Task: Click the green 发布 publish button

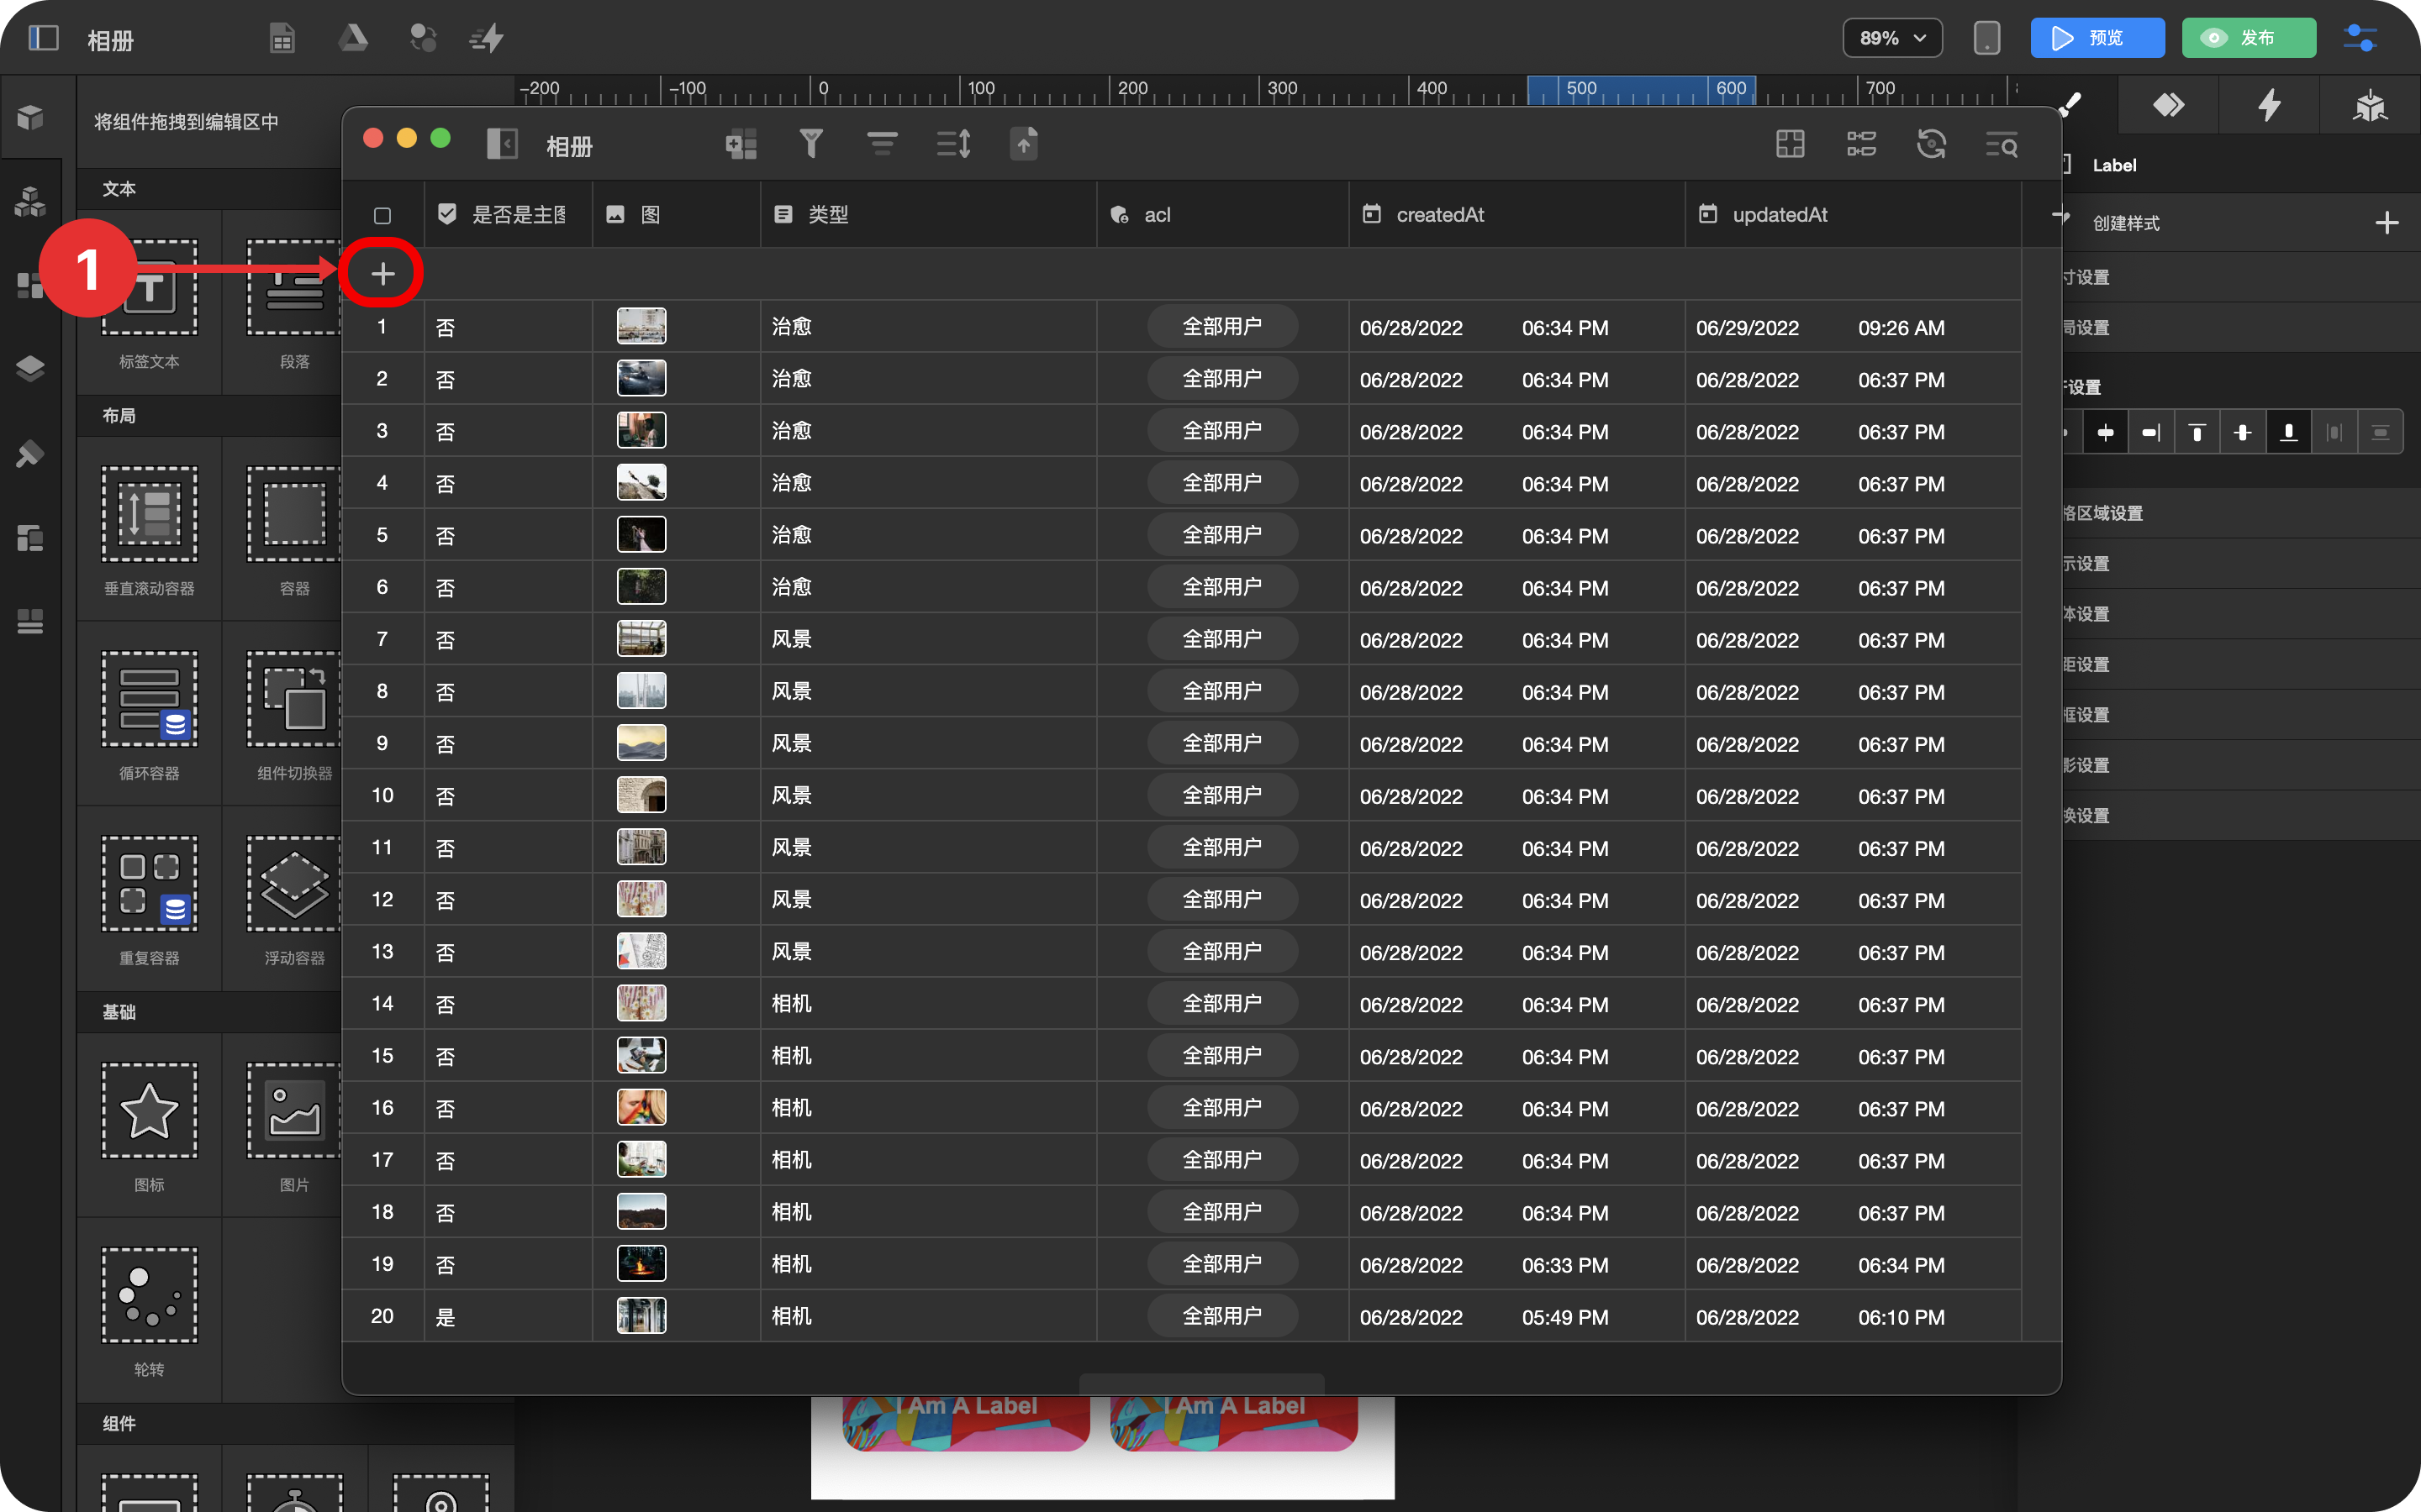Action: click(2248, 38)
